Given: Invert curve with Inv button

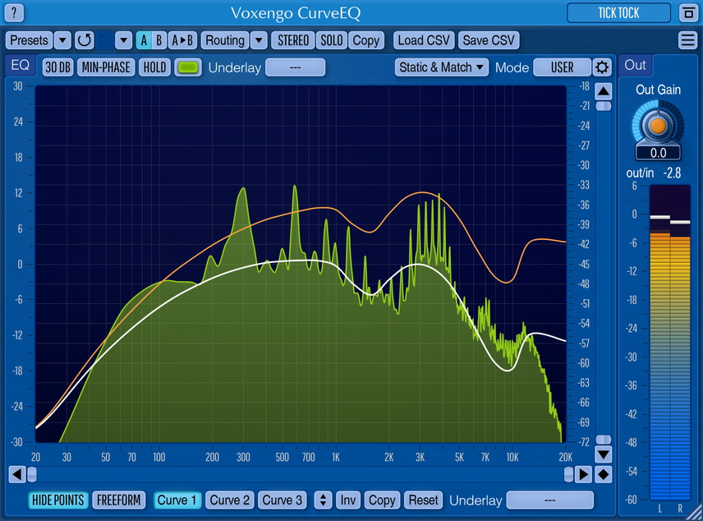Looking at the screenshot, I should click(348, 500).
